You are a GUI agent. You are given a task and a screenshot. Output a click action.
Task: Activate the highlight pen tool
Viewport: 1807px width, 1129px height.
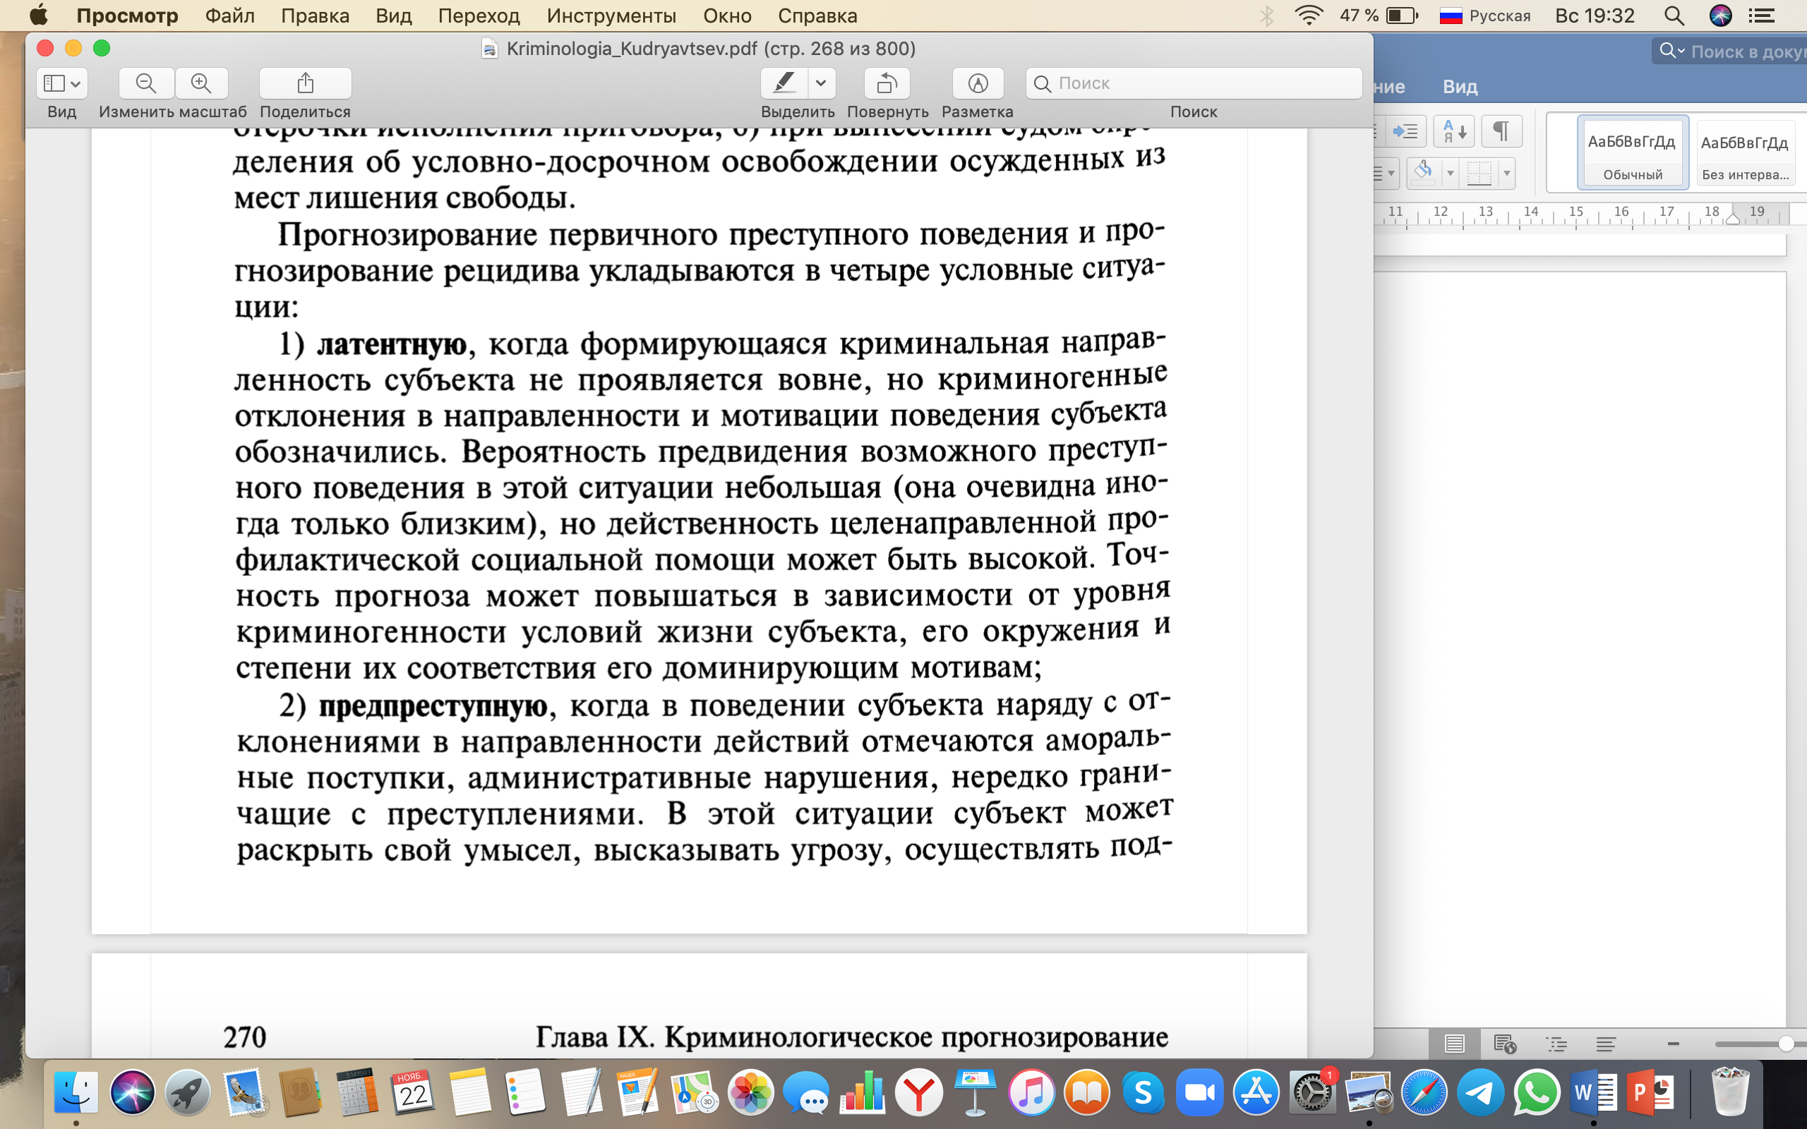784,83
